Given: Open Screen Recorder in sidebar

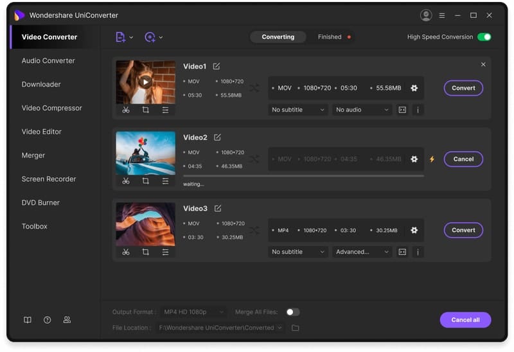Looking at the screenshot, I should point(49,179).
